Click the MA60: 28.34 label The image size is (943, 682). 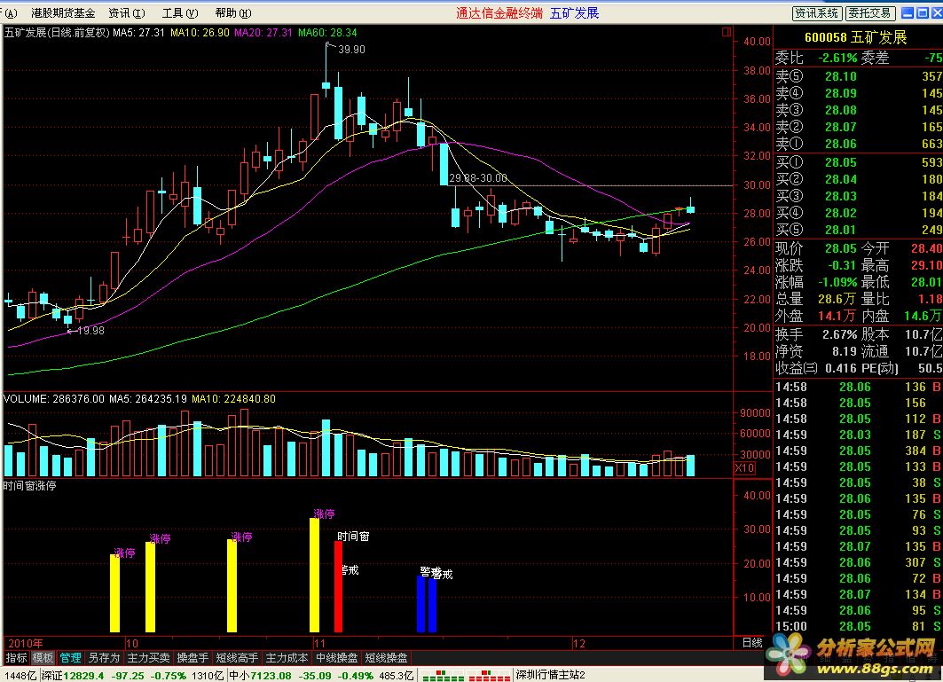(x=327, y=33)
